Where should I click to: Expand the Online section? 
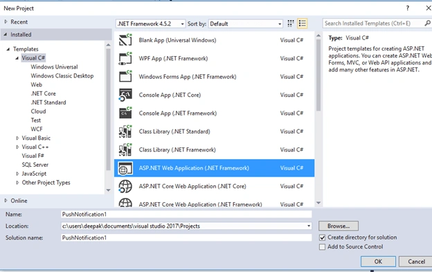pyautogui.click(x=6, y=201)
